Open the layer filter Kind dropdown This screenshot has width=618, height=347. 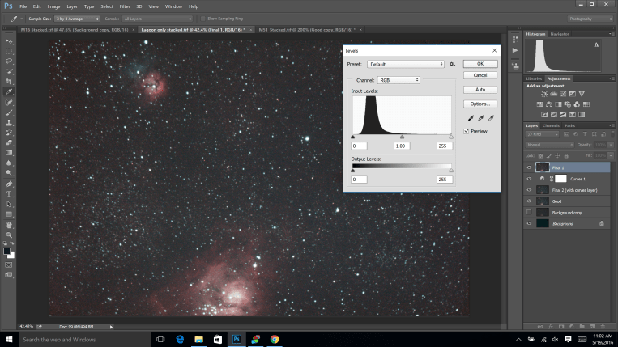pyautogui.click(x=543, y=134)
